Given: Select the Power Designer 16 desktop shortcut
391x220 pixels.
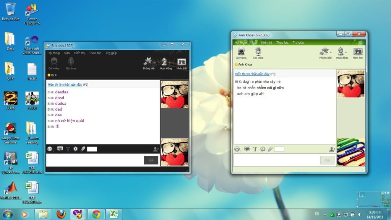Looking at the screenshot, I should click(x=32, y=14).
